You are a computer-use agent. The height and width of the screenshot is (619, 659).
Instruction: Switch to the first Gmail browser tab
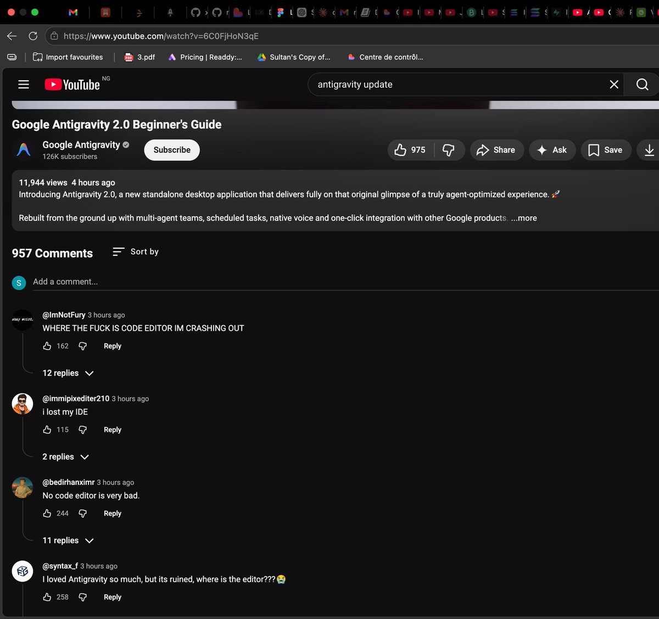pyautogui.click(x=73, y=12)
